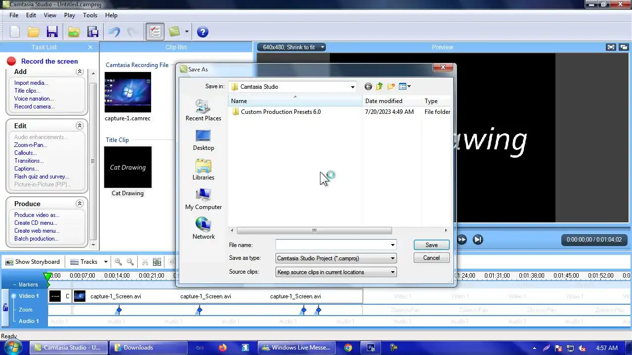This screenshot has height=355, width=632.
Task: Click the blue Help question mark icon
Action: [x=202, y=32]
